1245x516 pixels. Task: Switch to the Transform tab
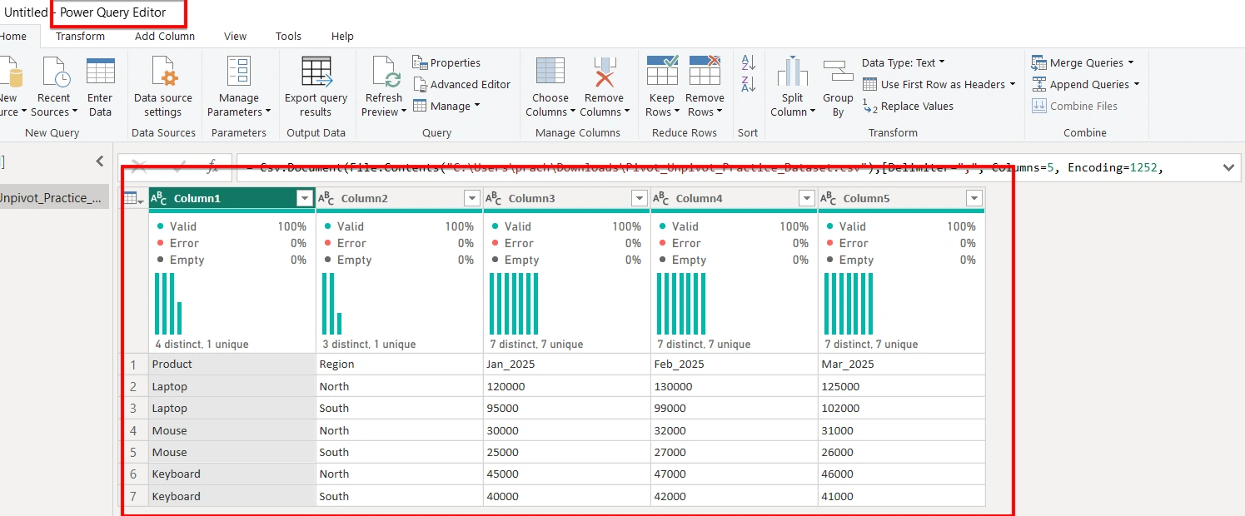pyautogui.click(x=80, y=36)
